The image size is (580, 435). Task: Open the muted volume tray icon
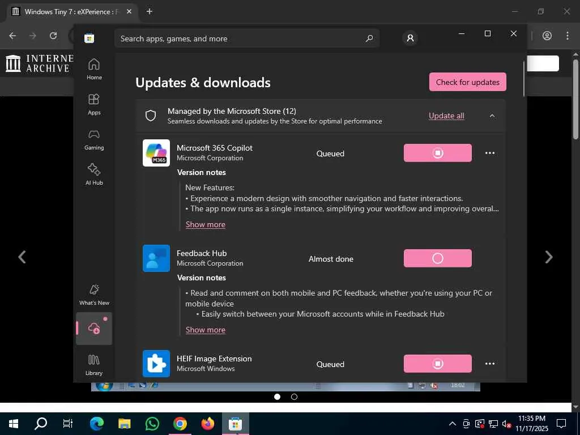click(x=506, y=424)
